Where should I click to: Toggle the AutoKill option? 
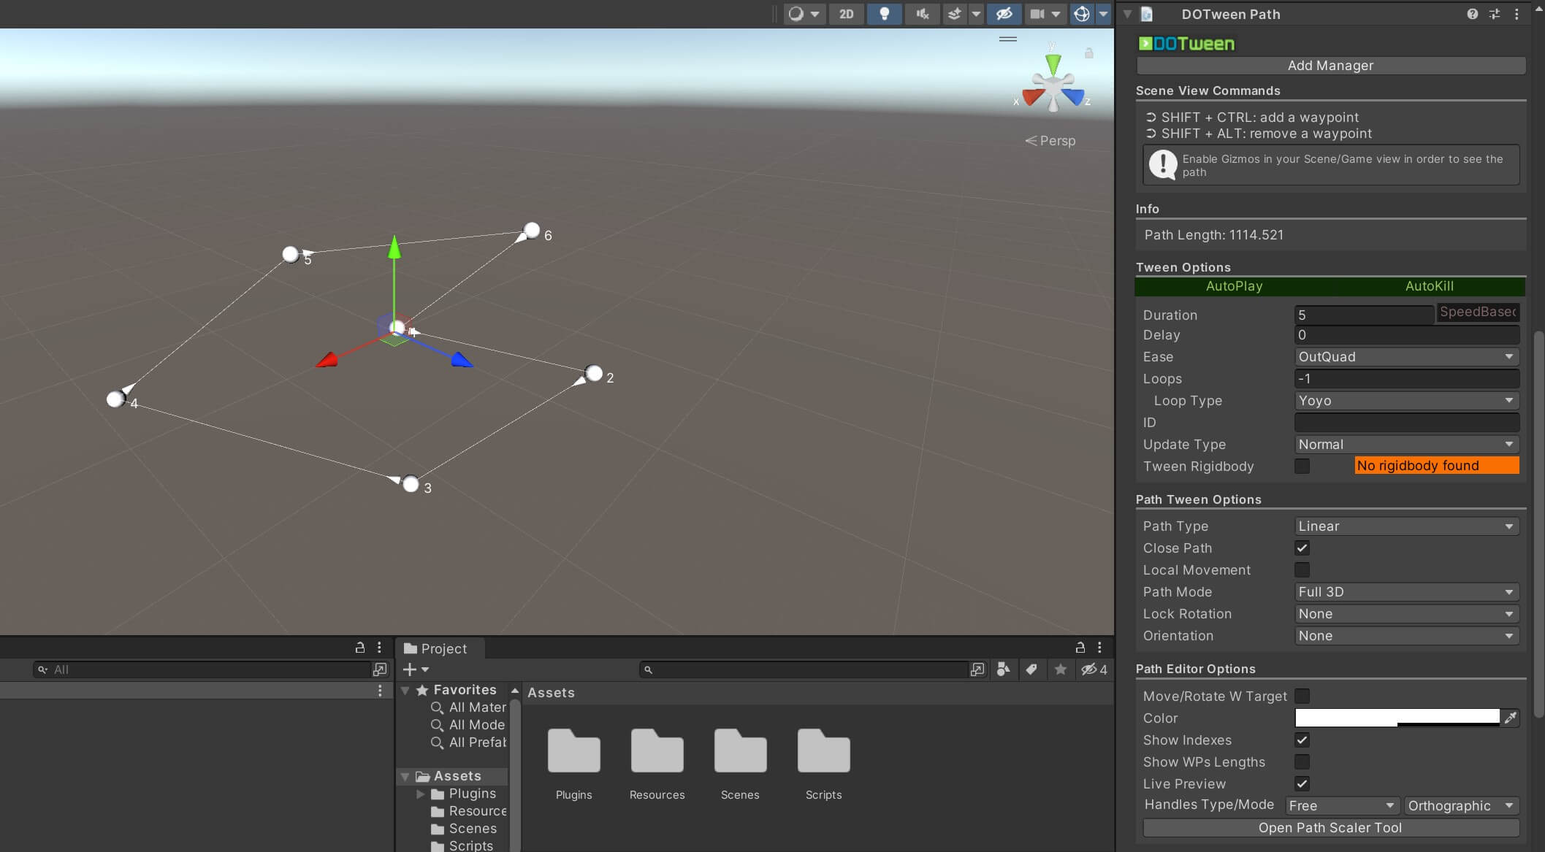[1429, 286]
